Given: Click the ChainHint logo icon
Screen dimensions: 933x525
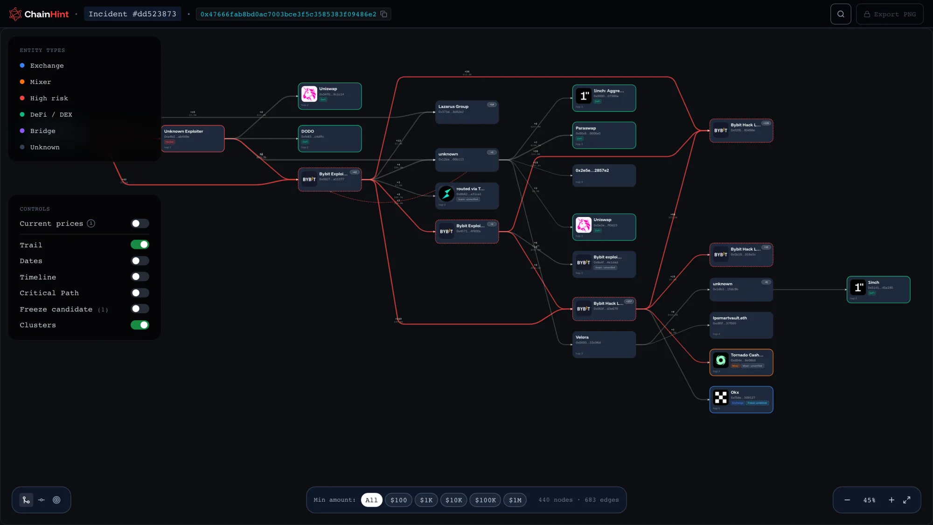Looking at the screenshot, I should coord(15,14).
